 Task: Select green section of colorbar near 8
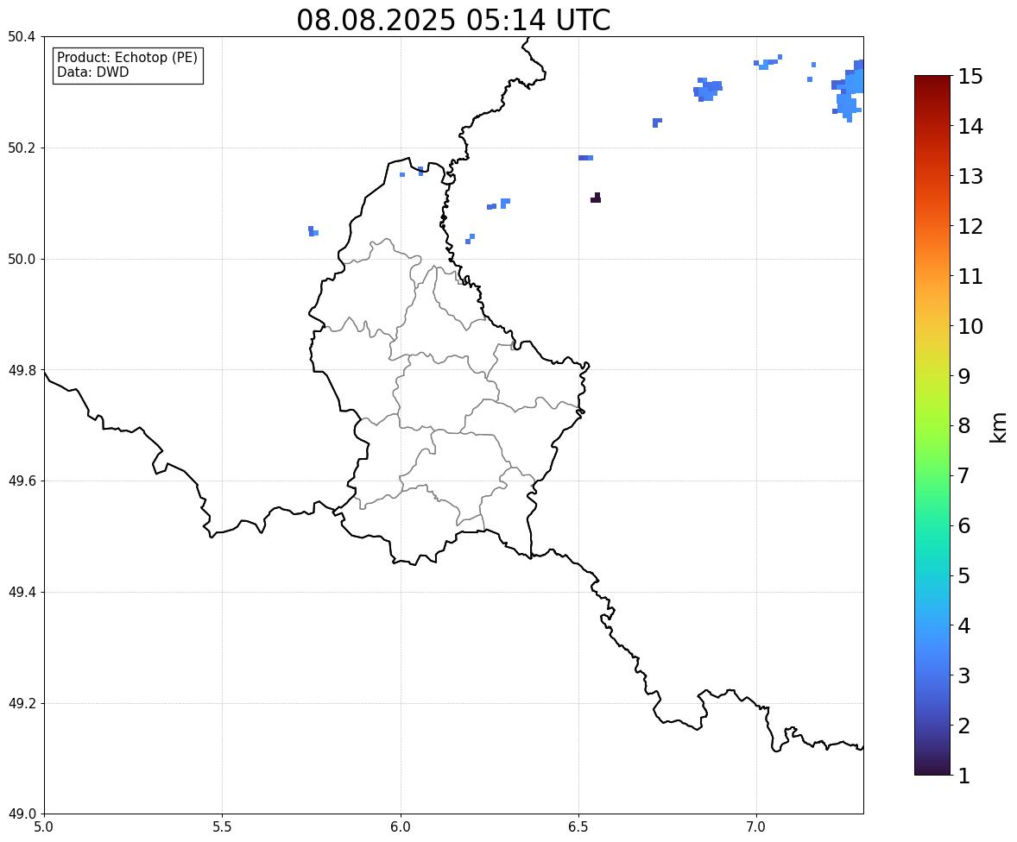(x=932, y=426)
